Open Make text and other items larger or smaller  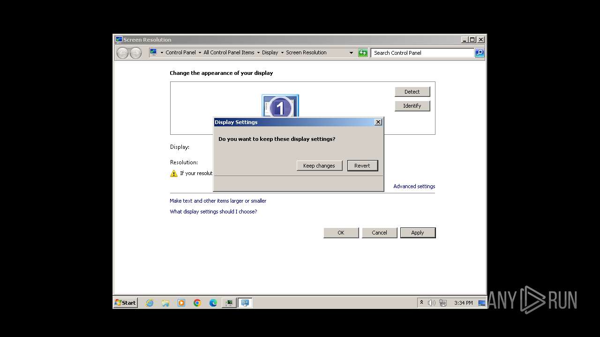click(x=218, y=201)
